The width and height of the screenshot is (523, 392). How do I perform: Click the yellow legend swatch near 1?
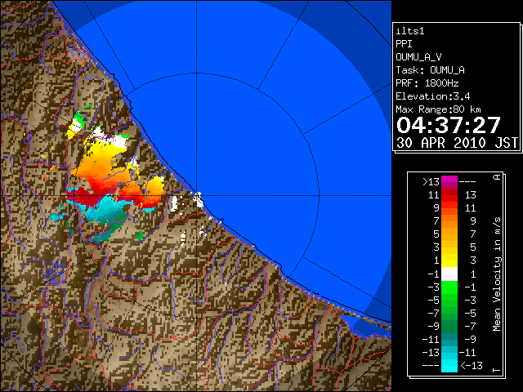point(449,261)
